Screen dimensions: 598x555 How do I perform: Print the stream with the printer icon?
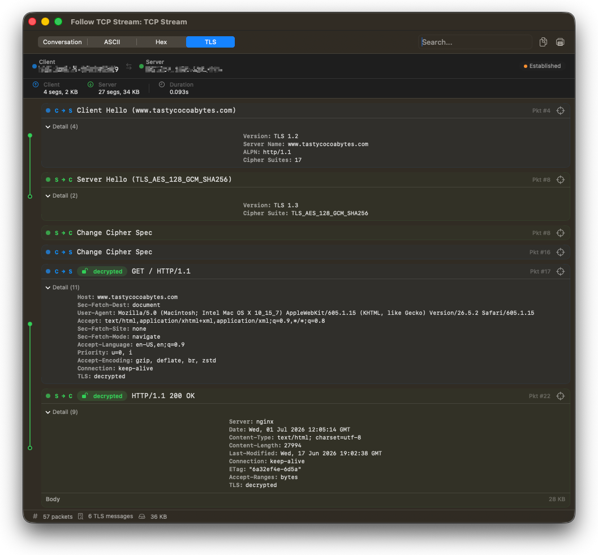pos(560,42)
